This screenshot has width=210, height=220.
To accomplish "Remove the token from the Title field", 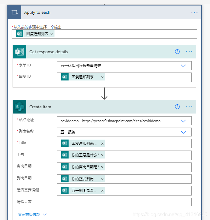I will tap(102, 144).
